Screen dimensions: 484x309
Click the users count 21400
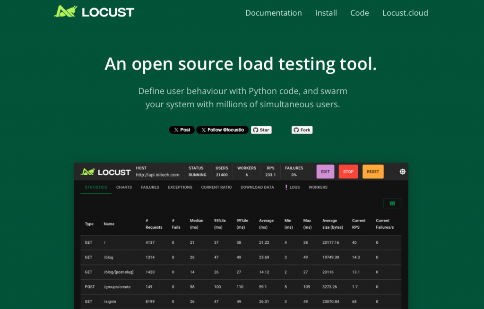pos(222,175)
